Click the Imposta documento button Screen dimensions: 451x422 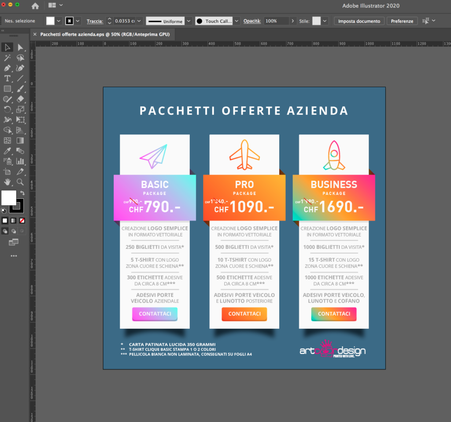coord(359,21)
